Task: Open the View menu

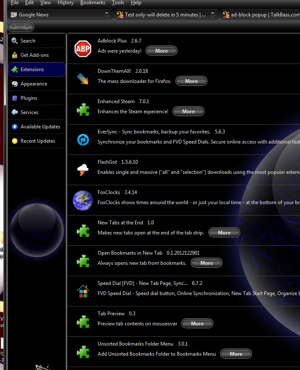Action: click(x=45, y=3)
